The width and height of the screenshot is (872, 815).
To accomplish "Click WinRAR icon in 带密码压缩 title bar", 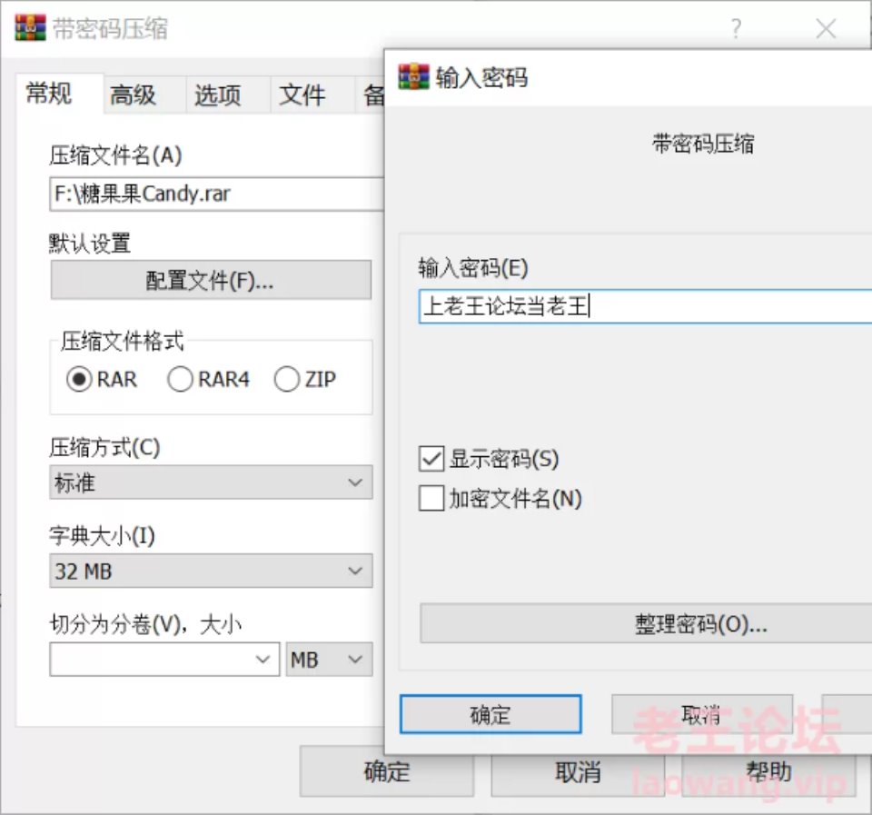I will [30, 28].
